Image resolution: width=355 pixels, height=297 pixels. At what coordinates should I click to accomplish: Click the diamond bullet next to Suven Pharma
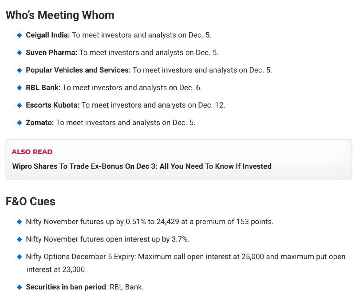point(20,53)
